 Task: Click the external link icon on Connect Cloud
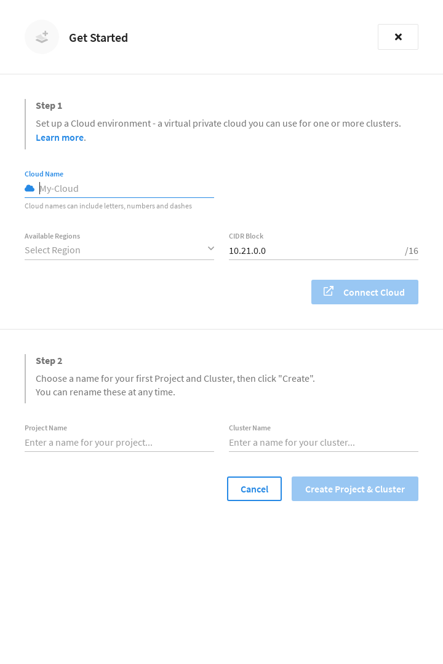(329, 291)
